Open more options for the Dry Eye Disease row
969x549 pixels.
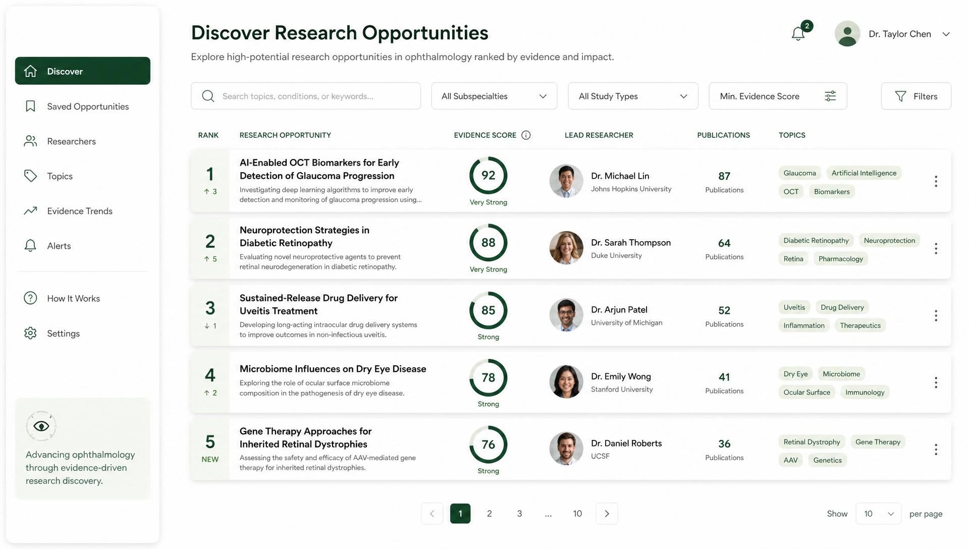coord(936,382)
